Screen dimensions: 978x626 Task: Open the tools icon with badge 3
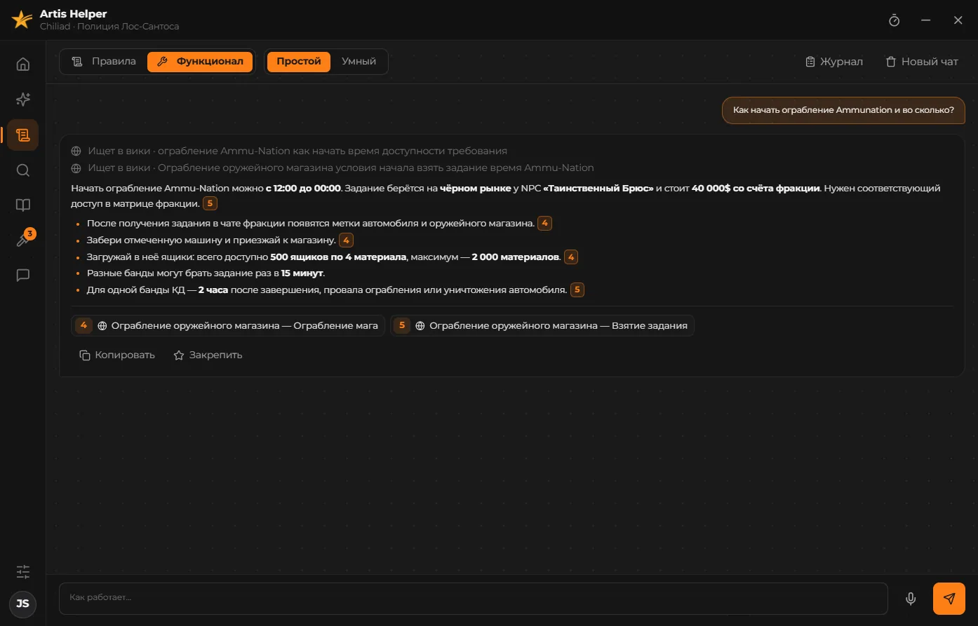pyautogui.click(x=22, y=240)
